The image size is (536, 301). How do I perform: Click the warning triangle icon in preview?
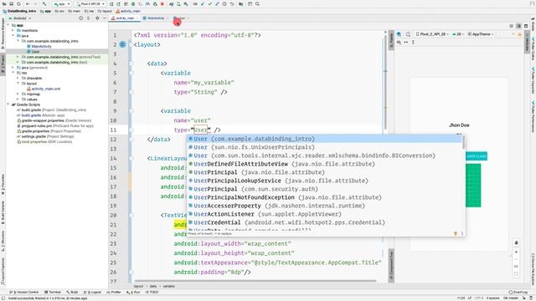(x=519, y=34)
